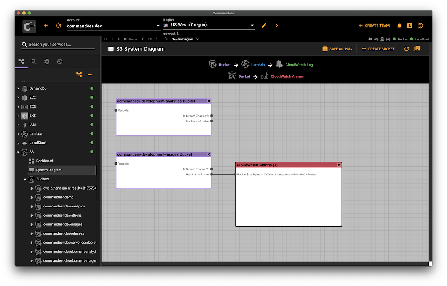Click the Save As .PNG button
This screenshot has width=447, height=286.
(x=337, y=49)
